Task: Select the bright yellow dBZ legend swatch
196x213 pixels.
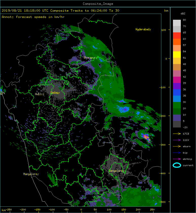Action: (x=177, y=54)
